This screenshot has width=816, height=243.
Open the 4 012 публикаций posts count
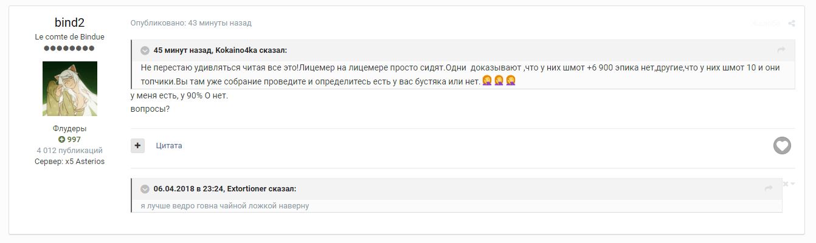click(69, 151)
